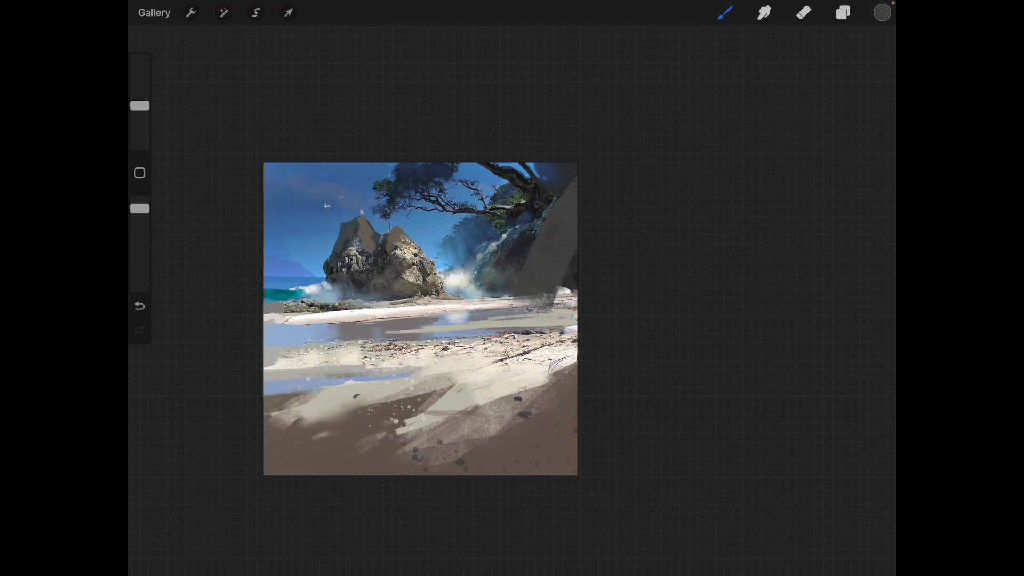
Task: Click the brush size slider handle
Action: (140, 106)
